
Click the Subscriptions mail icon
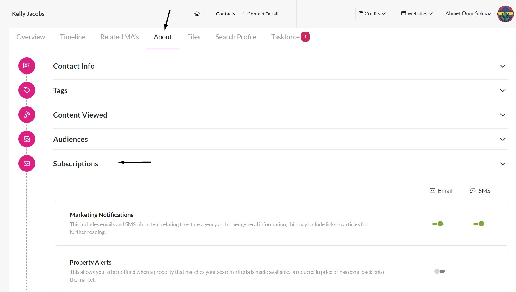(27, 163)
